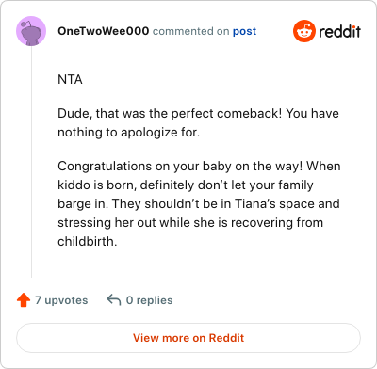Click the orange upvote arrow icon
This screenshot has height=369, width=377.
(x=24, y=300)
